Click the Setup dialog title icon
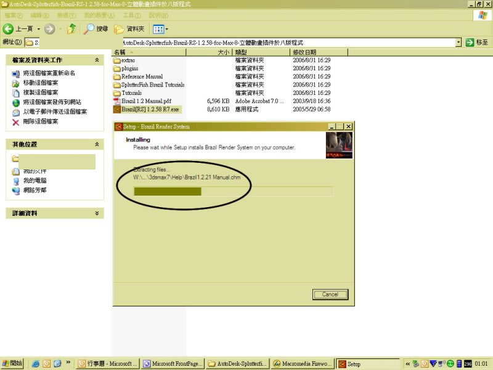This screenshot has height=370, width=493. (118, 126)
